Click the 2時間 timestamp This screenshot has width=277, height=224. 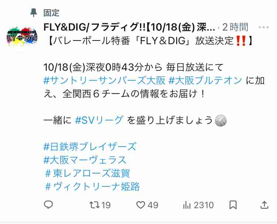[x=235, y=27]
